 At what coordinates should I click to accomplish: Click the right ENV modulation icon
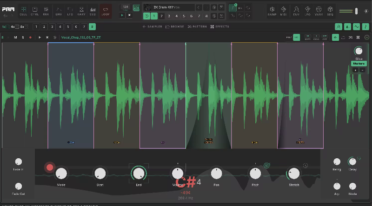296,11
